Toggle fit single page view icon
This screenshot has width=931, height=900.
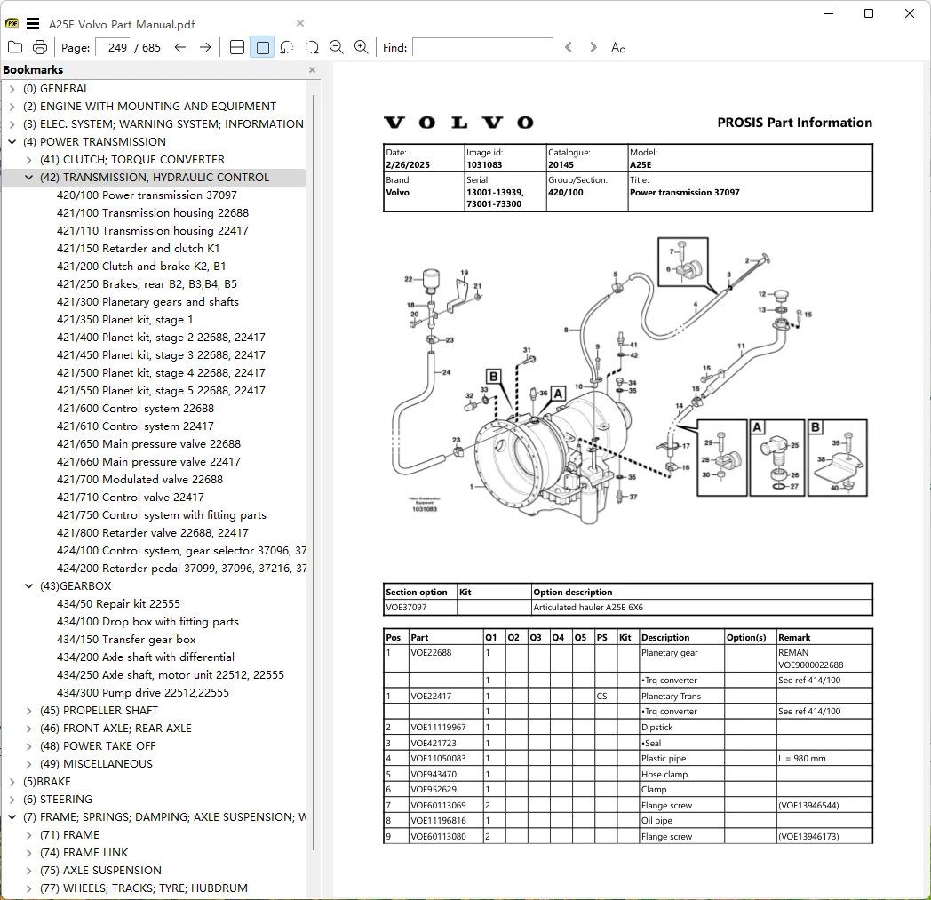coord(262,47)
